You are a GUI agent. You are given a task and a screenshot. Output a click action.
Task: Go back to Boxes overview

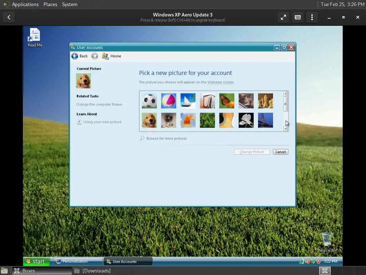coord(9,17)
